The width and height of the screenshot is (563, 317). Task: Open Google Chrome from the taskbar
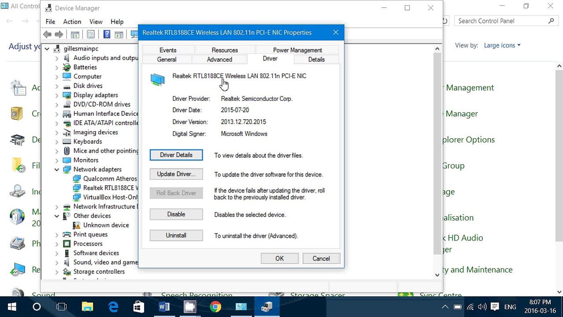tap(215, 306)
